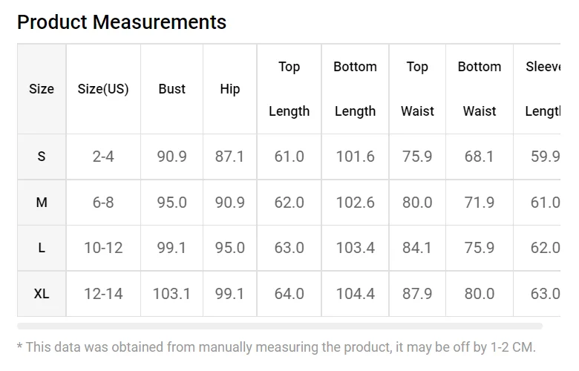The image size is (579, 371).
Task: Click the Bottom Length column header
Action: click(x=355, y=89)
